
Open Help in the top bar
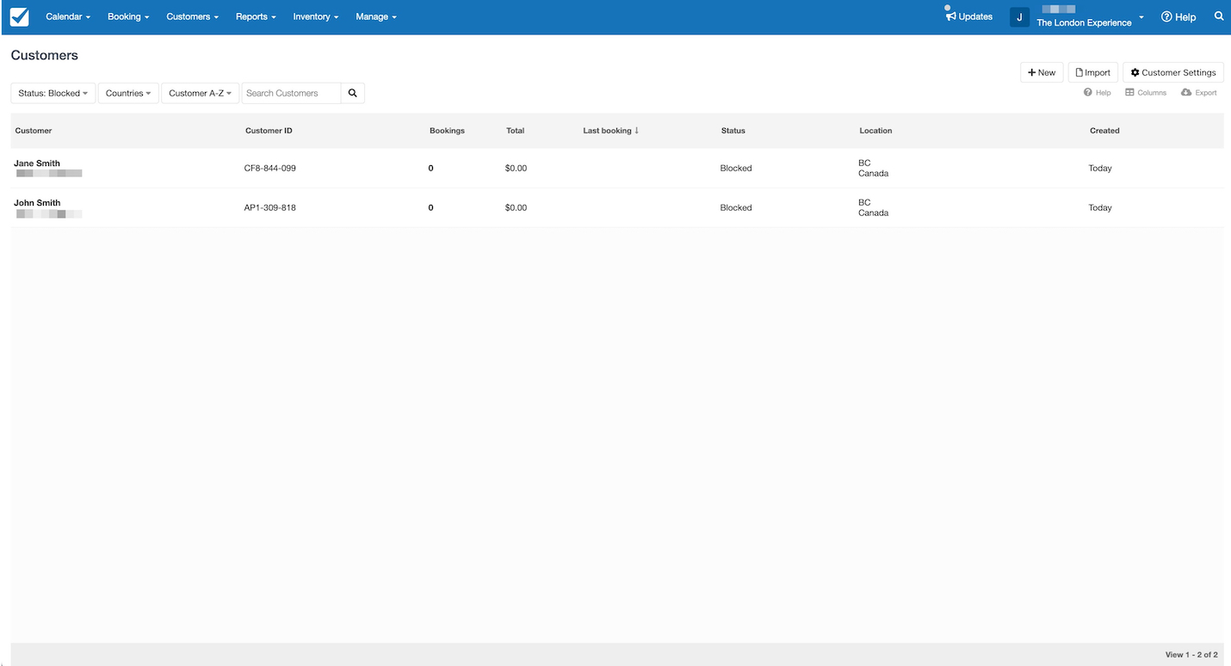[x=1178, y=17]
